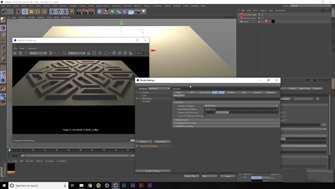Click the grid dots icon in RenderView
The width and height of the screenshot is (335, 189).
point(94,53)
